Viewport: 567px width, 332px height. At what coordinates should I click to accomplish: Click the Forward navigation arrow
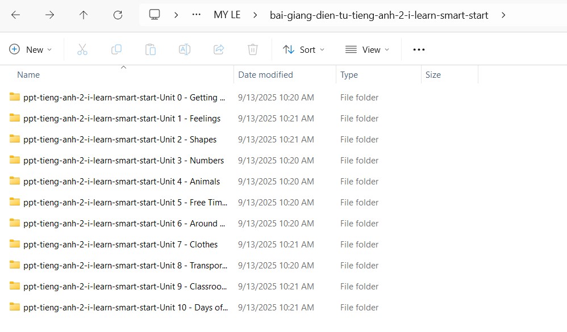[49, 15]
